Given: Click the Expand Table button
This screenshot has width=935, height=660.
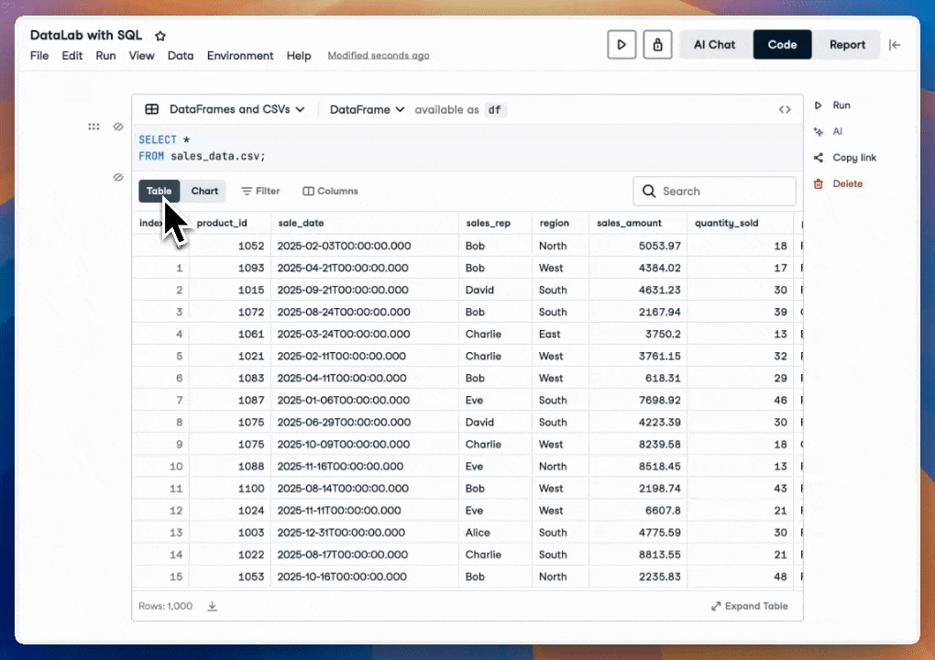Looking at the screenshot, I should coord(750,606).
